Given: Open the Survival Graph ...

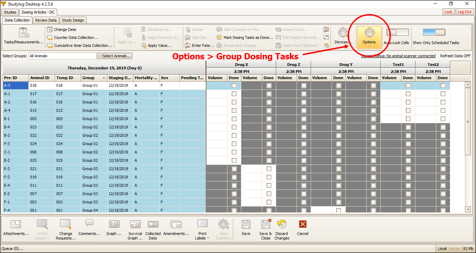Looking at the screenshot, I should tap(135, 230).
